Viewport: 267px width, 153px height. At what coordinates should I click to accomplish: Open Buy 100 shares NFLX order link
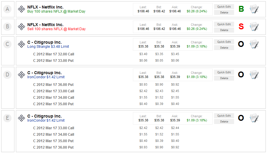[x=56, y=11]
